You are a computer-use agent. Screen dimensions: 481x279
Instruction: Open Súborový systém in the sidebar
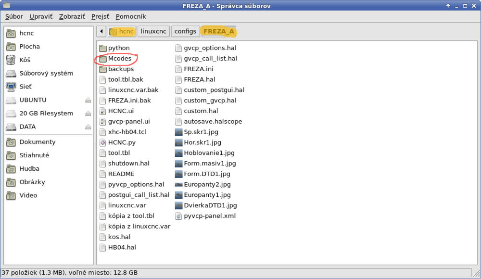tap(46, 74)
